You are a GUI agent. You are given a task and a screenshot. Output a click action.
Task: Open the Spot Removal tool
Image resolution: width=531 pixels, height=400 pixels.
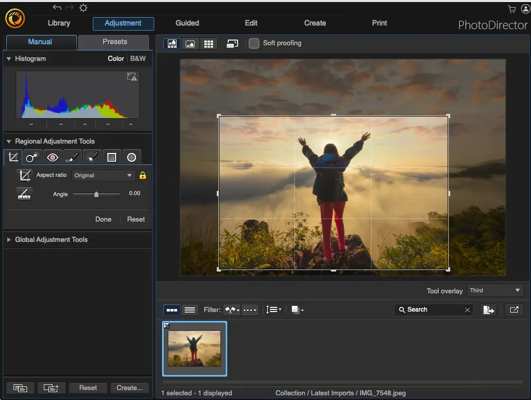coord(32,157)
